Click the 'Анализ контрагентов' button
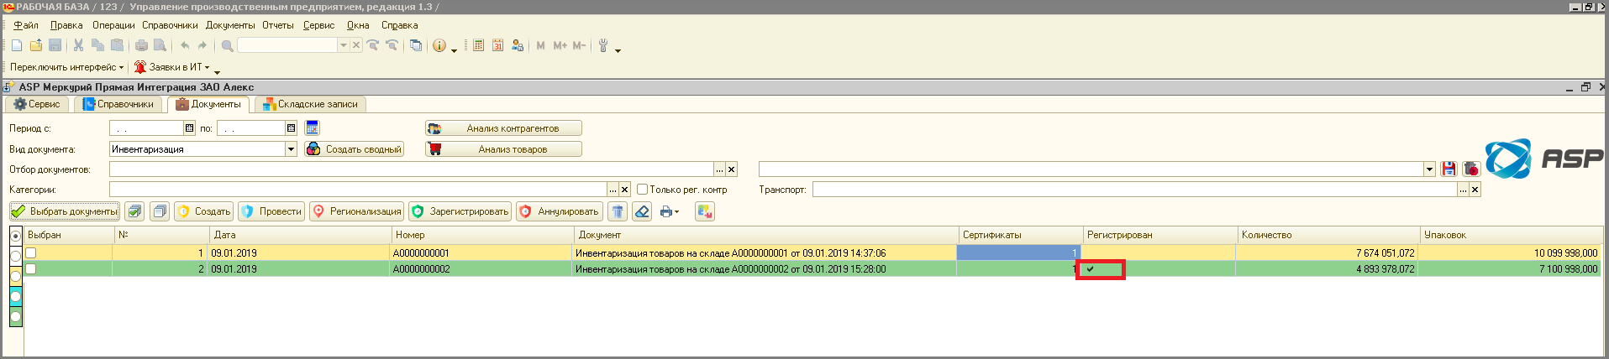Screen dimensions: 1609x359 (x=503, y=128)
